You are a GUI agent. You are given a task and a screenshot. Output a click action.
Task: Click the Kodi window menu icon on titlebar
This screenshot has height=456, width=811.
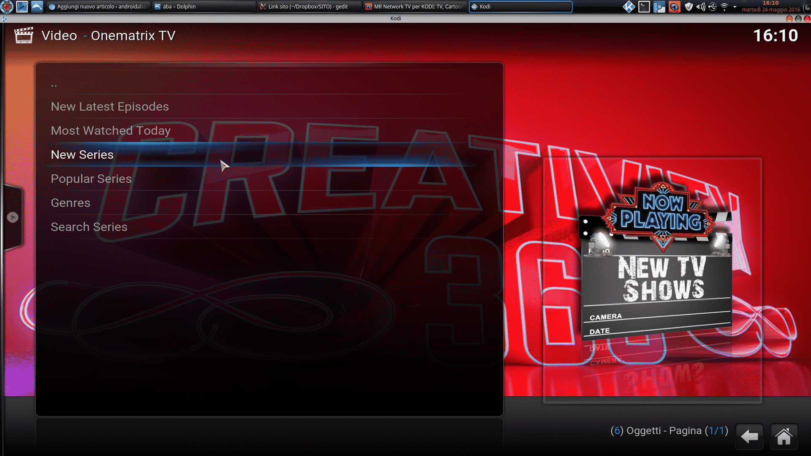point(4,19)
